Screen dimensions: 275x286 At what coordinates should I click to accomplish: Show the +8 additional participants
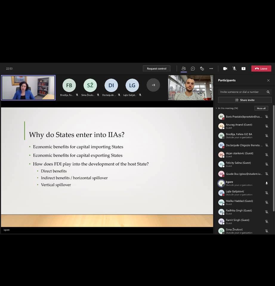pyautogui.click(x=153, y=85)
